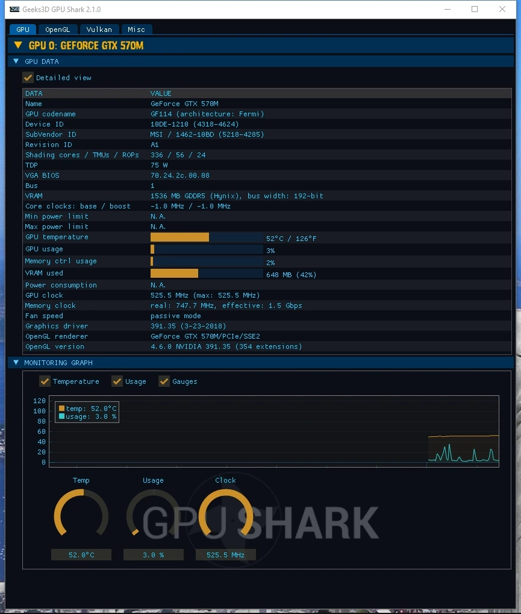Click the Fan speed value 'passive mode'
This screenshot has width=521, height=614.
pyautogui.click(x=176, y=316)
